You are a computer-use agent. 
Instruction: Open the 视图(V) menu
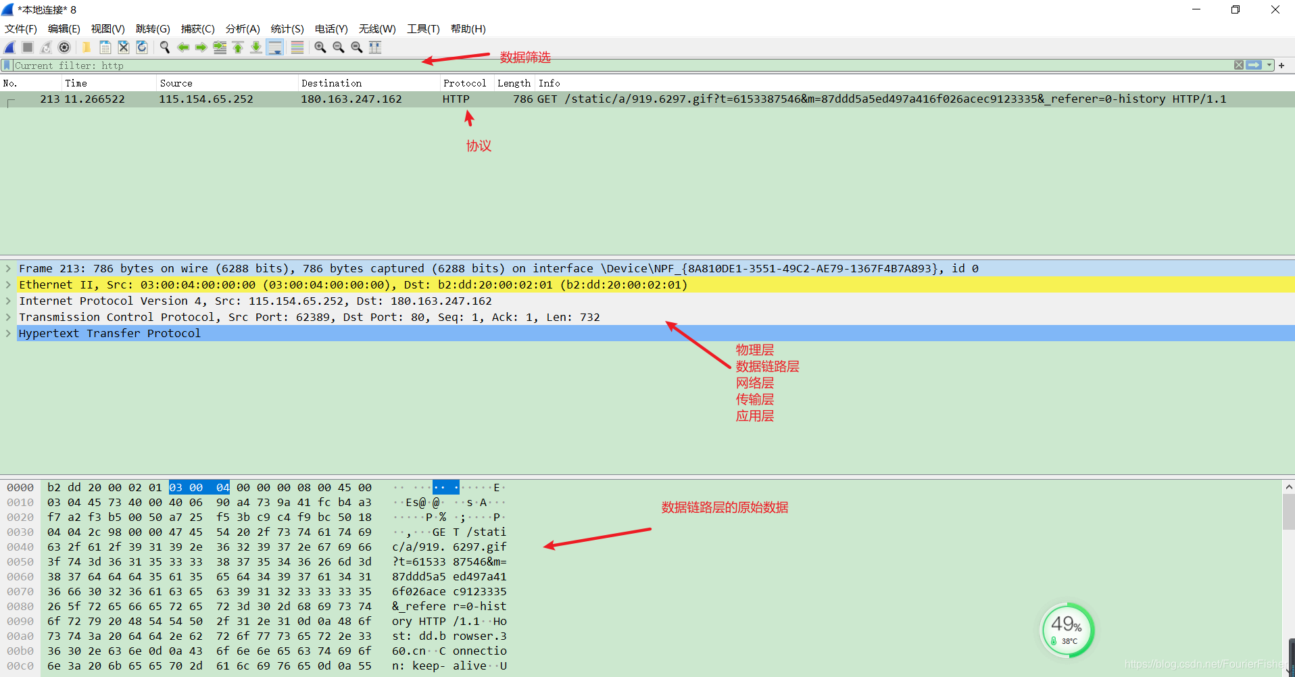coord(108,29)
